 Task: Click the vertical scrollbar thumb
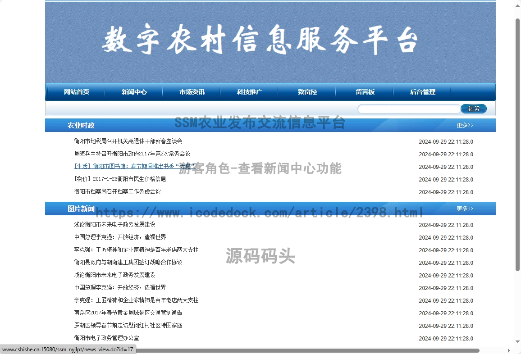coord(517,145)
